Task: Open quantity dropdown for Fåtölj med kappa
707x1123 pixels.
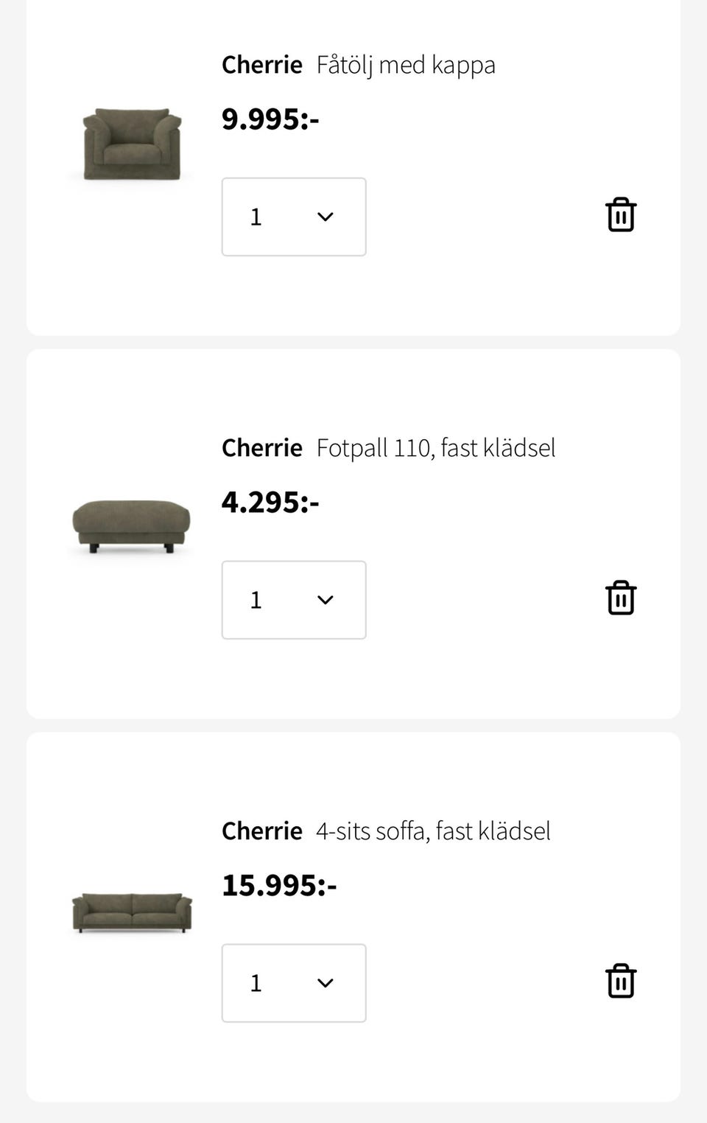Action: [293, 217]
